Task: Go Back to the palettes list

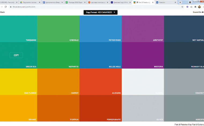Action: pyautogui.click(x=2, y=12)
